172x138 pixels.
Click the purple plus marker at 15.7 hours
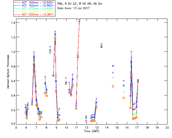coord(124,81)
